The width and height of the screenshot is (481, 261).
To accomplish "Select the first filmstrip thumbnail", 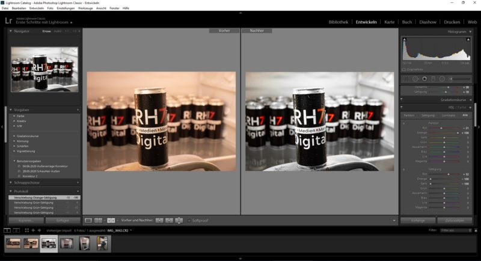I will (13, 244).
